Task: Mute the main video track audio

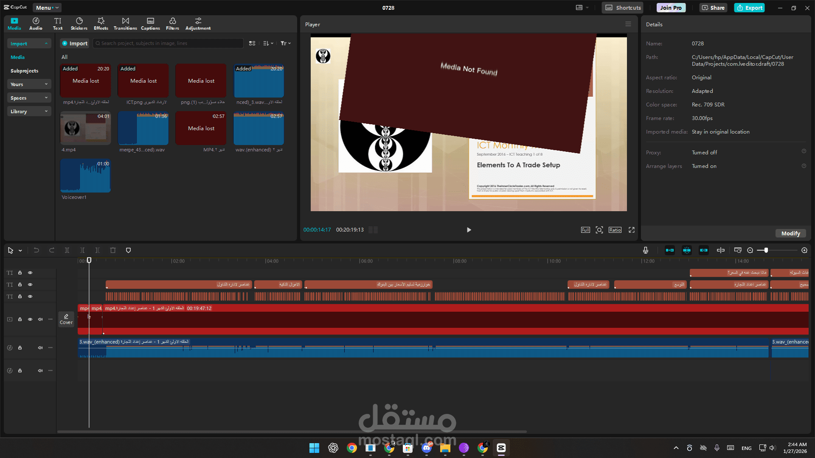Action: pos(40,319)
